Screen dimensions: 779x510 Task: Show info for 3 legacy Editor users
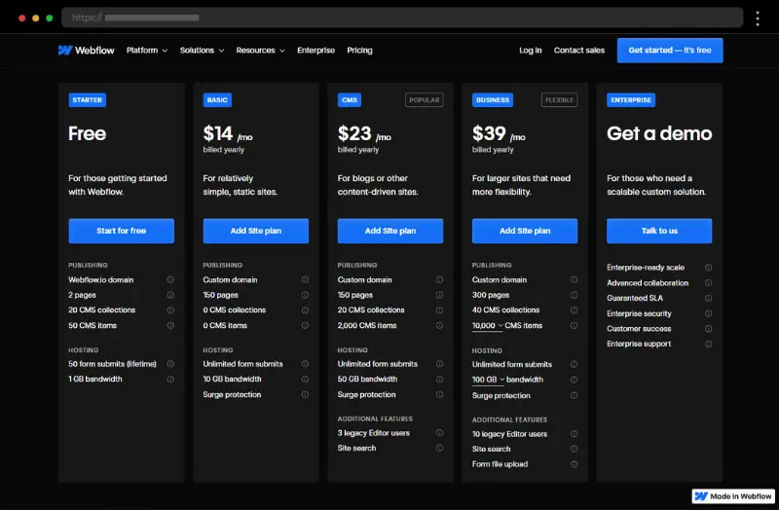(440, 433)
